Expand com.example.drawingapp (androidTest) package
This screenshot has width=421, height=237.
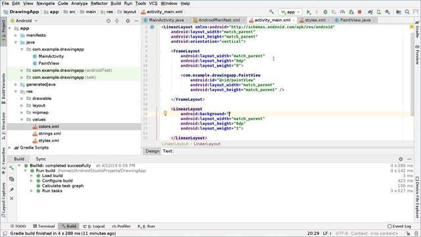(22, 70)
